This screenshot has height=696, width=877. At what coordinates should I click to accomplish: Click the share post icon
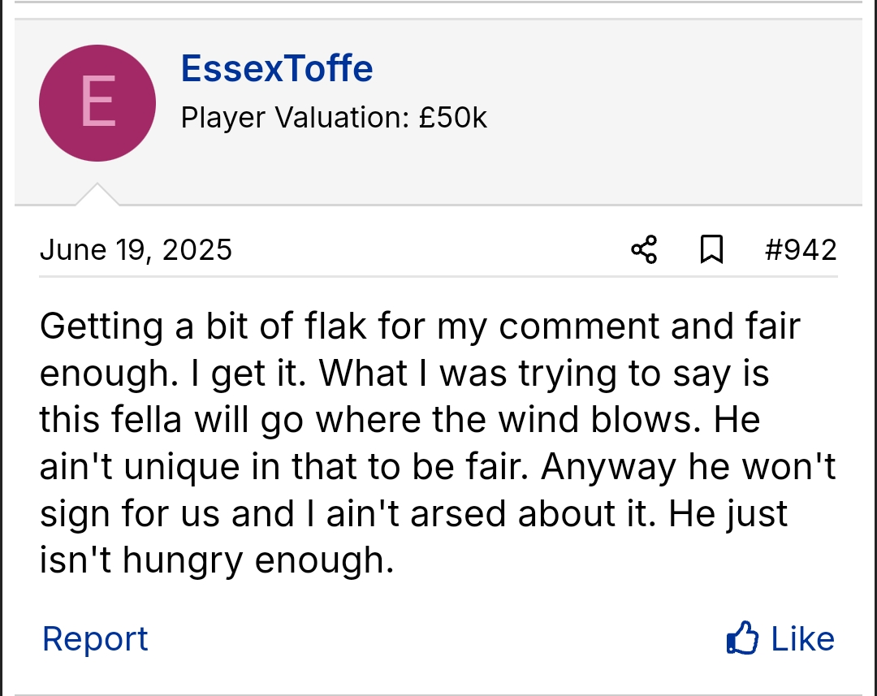point(644,250)
